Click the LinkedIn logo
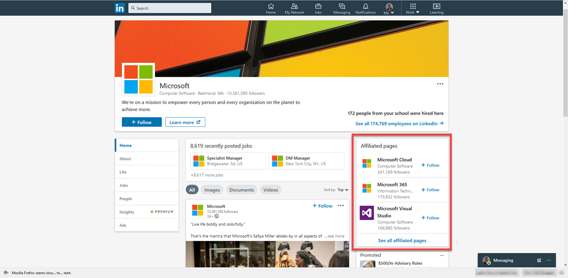Screen dimensions: 568x278 [x=120, y=8]
